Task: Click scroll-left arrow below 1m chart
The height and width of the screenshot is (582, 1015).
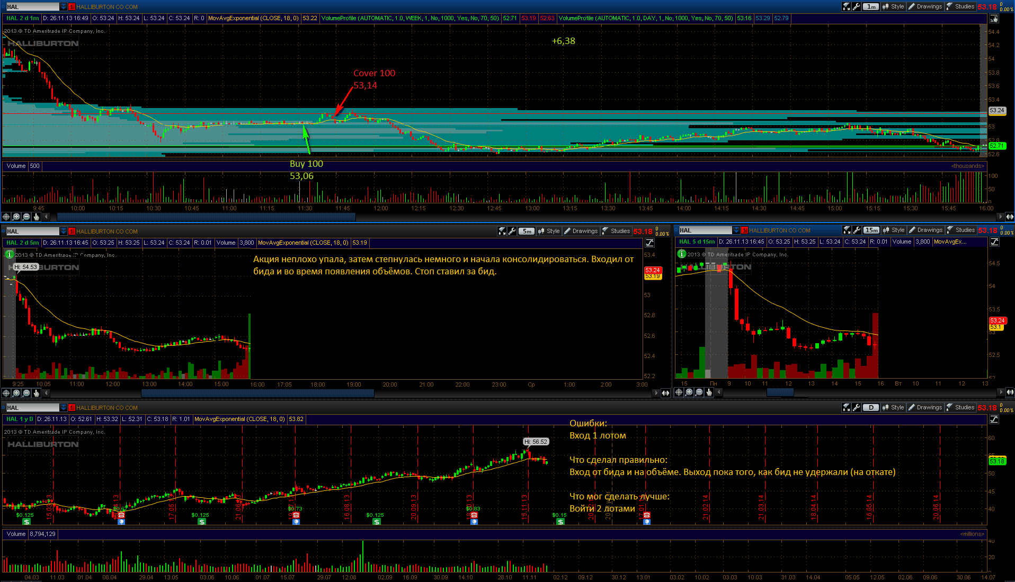Action: point(47,217)
